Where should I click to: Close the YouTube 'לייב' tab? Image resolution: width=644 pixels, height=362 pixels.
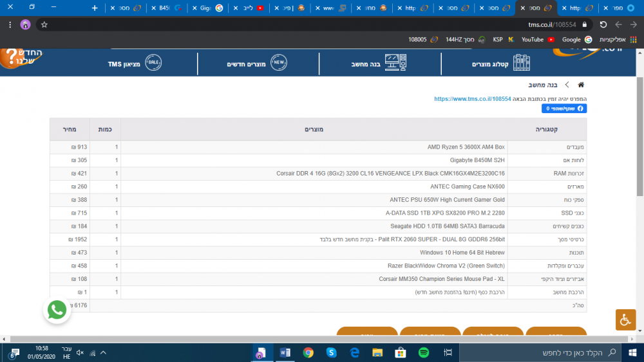(x=236, y=8)
